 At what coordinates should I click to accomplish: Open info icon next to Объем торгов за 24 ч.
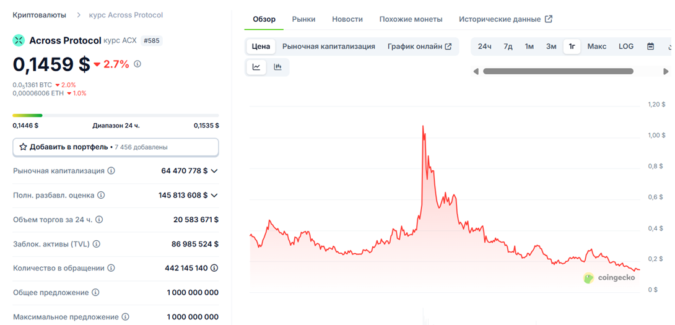(99, 220)
